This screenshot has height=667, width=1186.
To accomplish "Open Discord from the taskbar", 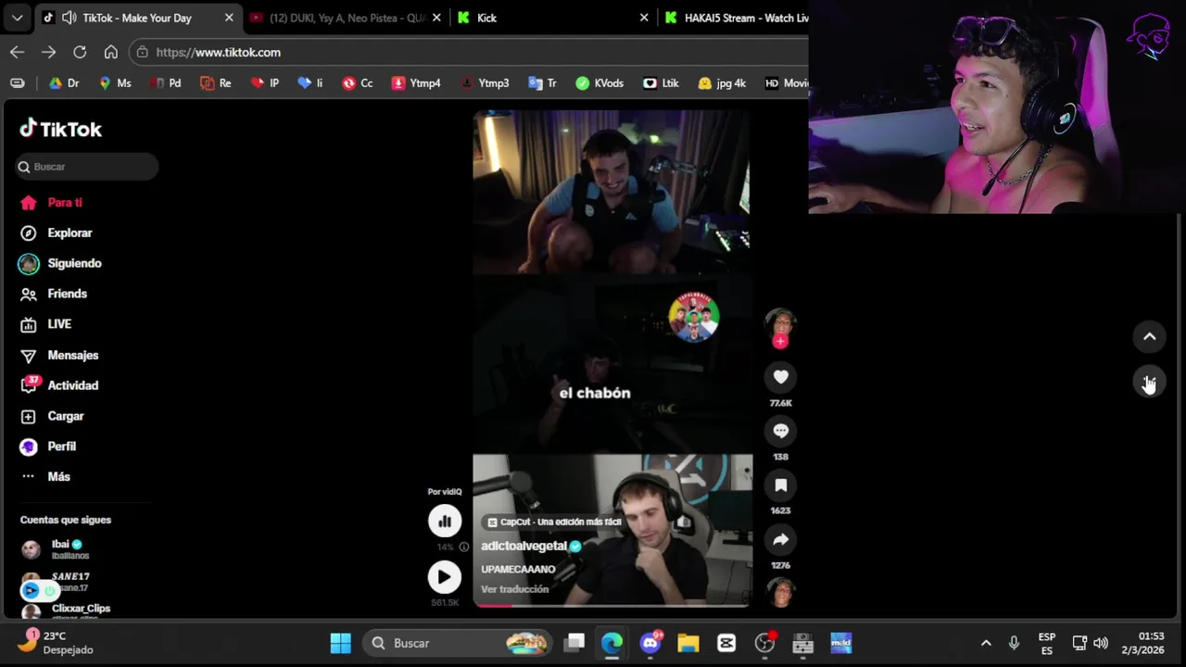I will (650, 643).
